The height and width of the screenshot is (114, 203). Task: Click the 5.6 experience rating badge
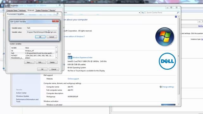[x=70, y=58]
